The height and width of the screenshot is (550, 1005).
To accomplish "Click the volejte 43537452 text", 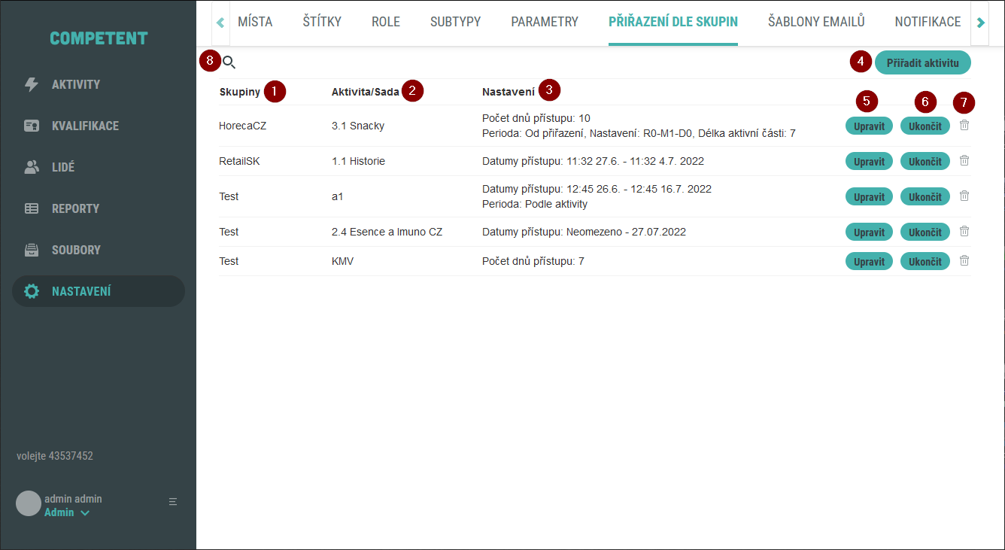I will pyautogui.click(x=55, y=456).
